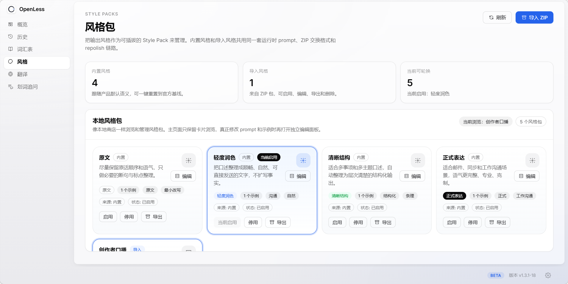Open the 历史 history page
The width and height of the screenshot is (568, 284).
(37, 37)
